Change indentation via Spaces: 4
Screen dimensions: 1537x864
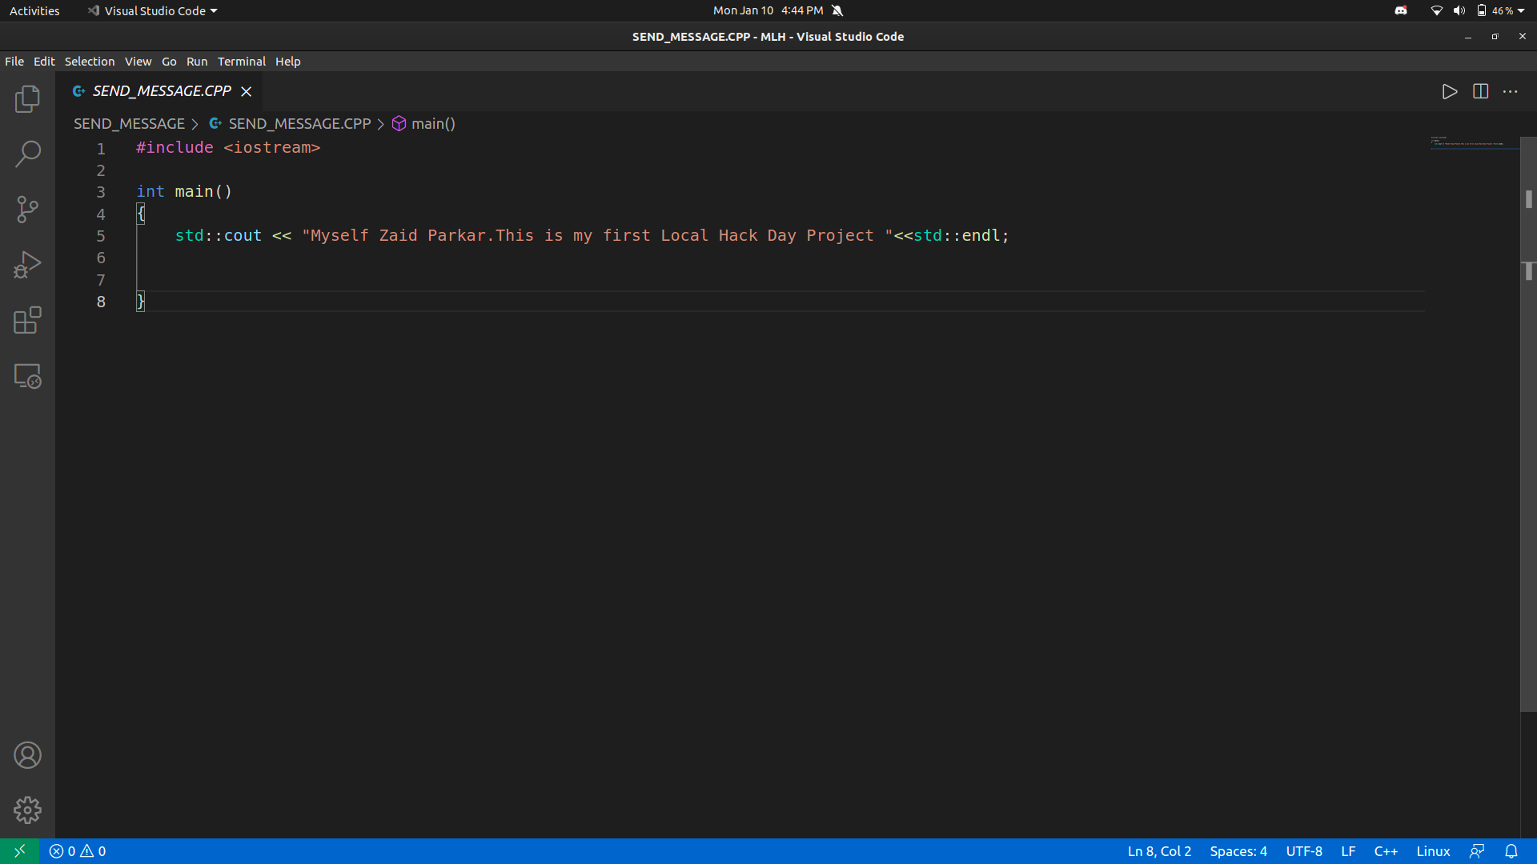[x=1238, y=851]
